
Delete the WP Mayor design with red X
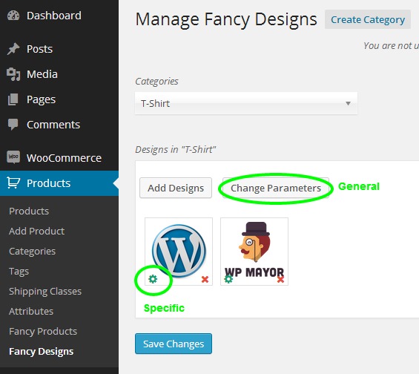coord(280,280)
